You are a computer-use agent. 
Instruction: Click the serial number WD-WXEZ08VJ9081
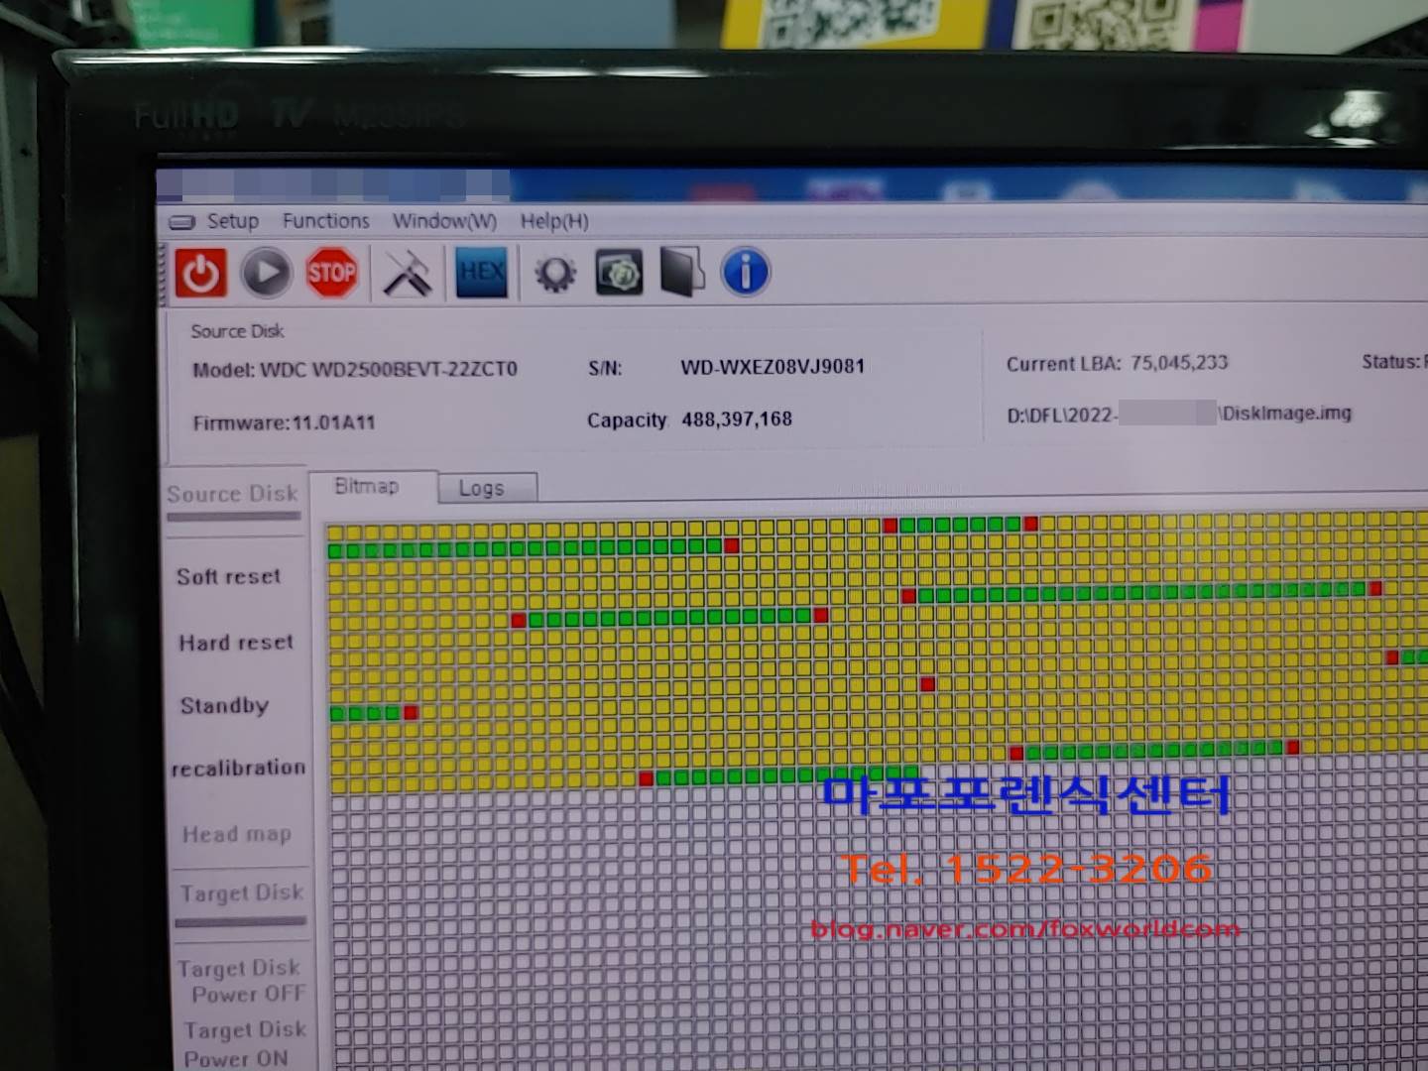[773, 366]
